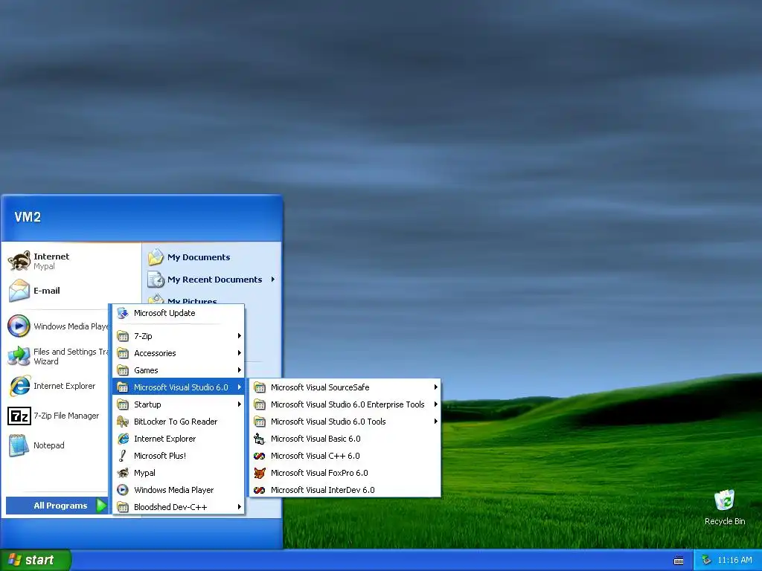Viewport: 762px width, 571px height.
Task: Expand the 7-Zip submenu arrow
Action: tap(239, 336)
